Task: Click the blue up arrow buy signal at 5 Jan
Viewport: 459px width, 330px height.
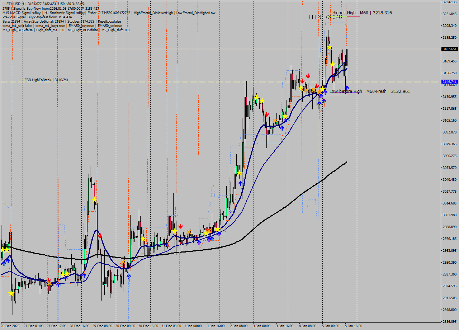Action: point(346,88)
